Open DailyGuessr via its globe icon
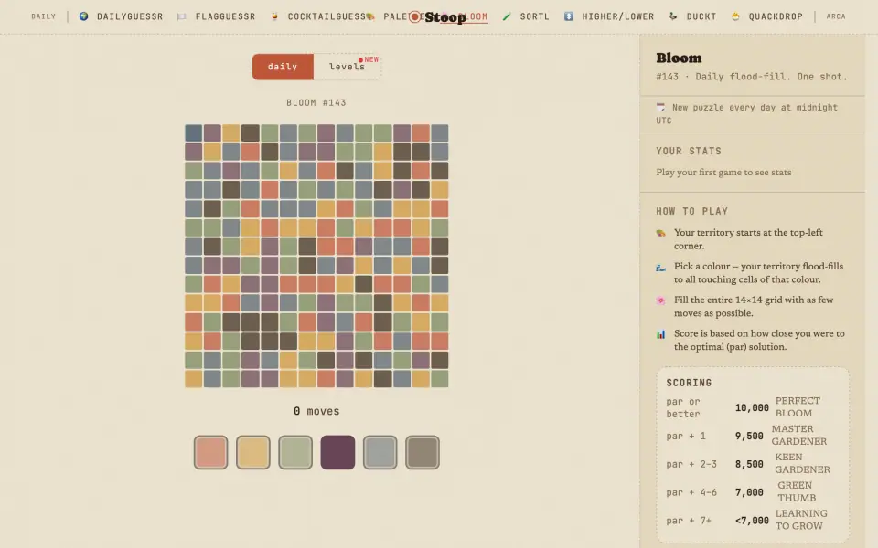This screenshot has width=878, height=548. [83, 16]
